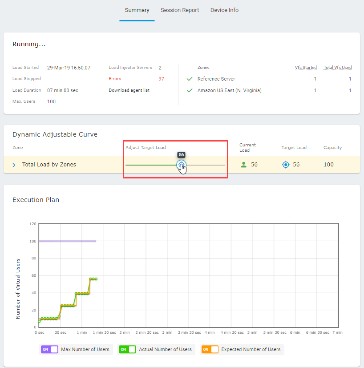Toggle off Actual Number of Users series
The height and width of the screenshot is (368, 364).
pyautogui.click(x=127, y=349)
